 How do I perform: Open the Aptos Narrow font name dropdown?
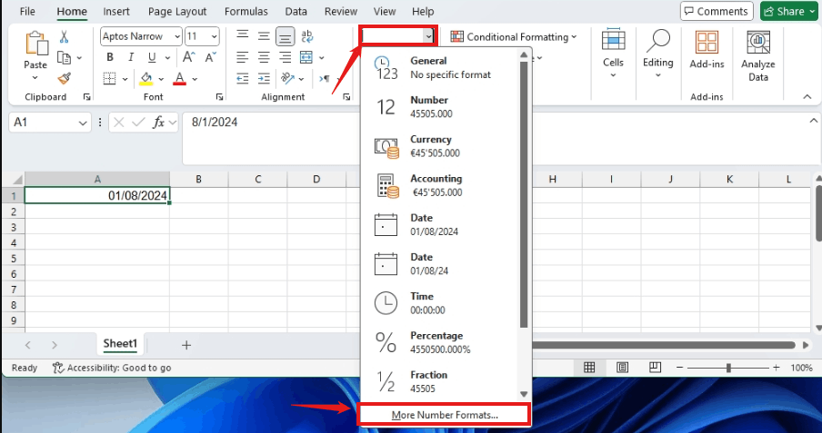pos(177,36)
